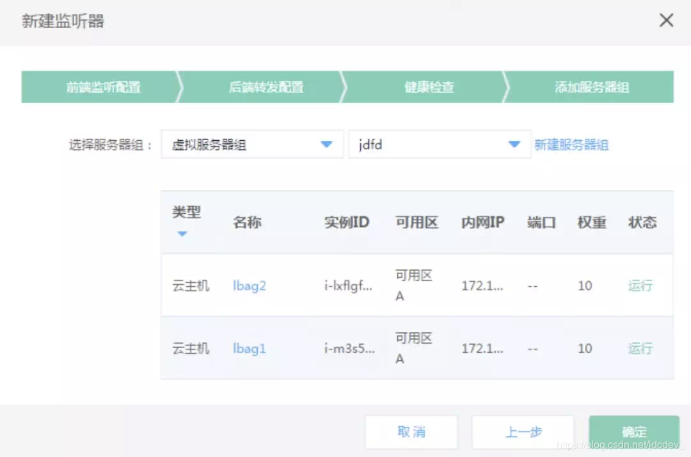Click the 名称 column header

246,222
